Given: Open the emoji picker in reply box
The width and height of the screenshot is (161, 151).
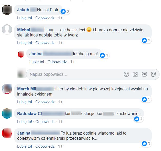Looking at the screenshot, I should [x=126, y=74].
